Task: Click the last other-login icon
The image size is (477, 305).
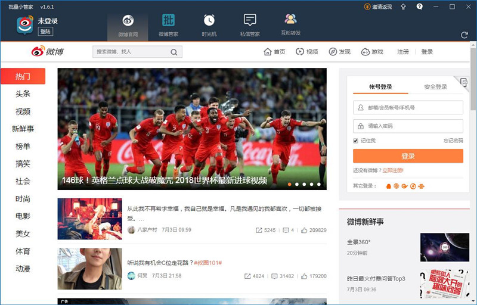Action: click(x=421, y=186)
